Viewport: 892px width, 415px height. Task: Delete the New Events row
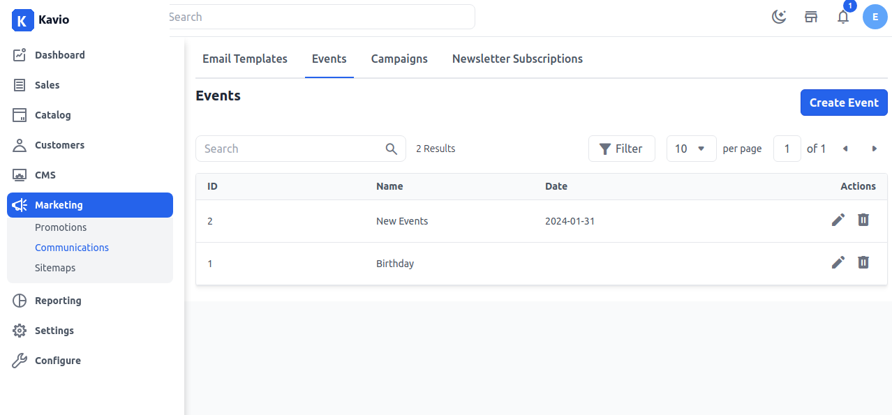coord(863,220)
